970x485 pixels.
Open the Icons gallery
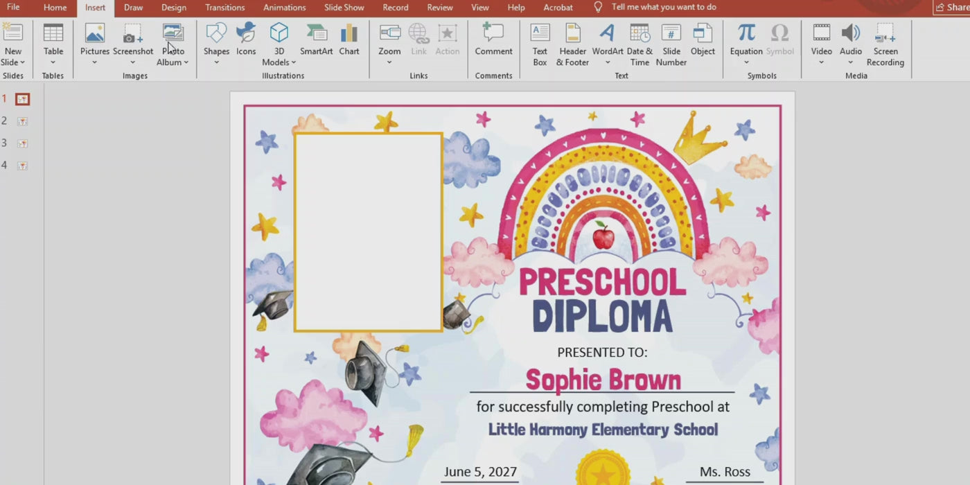[246, 34]
